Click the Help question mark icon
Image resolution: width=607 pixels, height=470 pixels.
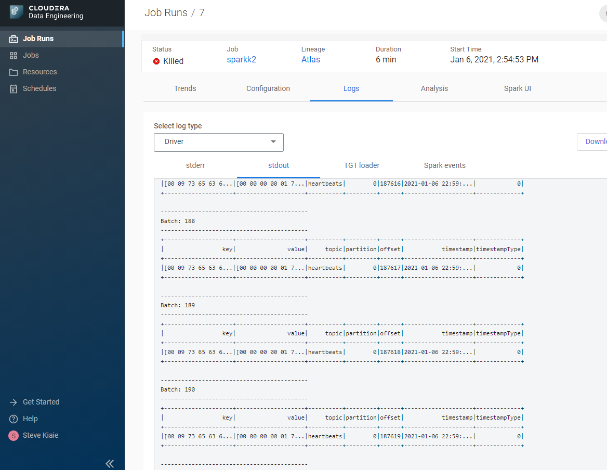(14, 419)
